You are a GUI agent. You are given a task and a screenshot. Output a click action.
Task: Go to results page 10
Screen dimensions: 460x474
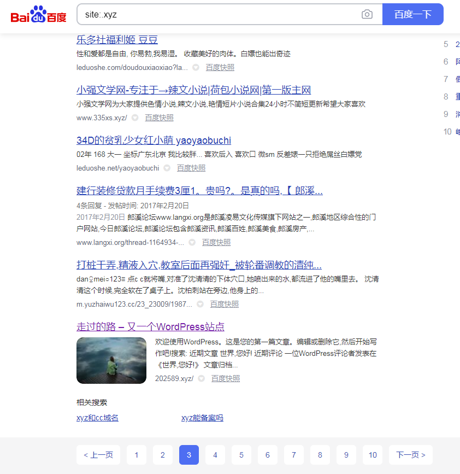[x=373, y=455]
